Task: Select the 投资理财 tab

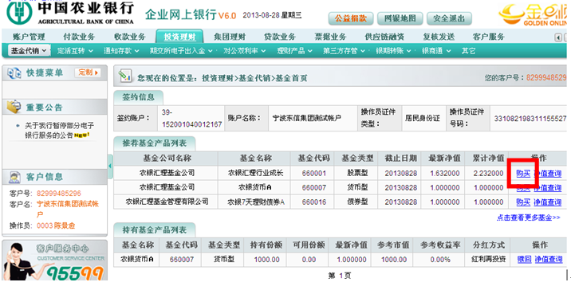Action: tap(179, 37)
